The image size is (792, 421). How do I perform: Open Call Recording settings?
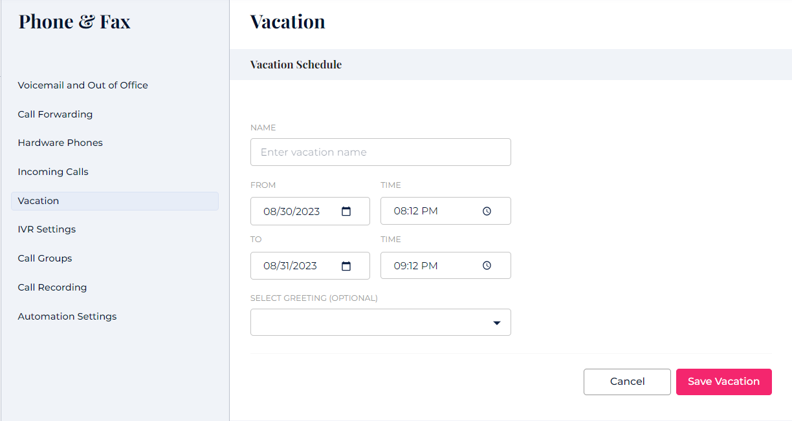[52, 287]
